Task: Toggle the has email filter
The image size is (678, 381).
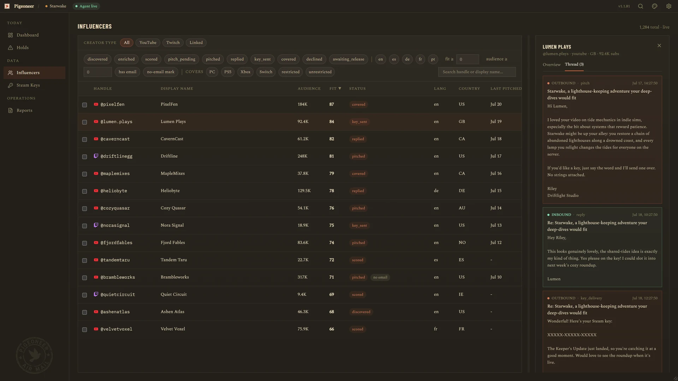Action: point(127,72)
